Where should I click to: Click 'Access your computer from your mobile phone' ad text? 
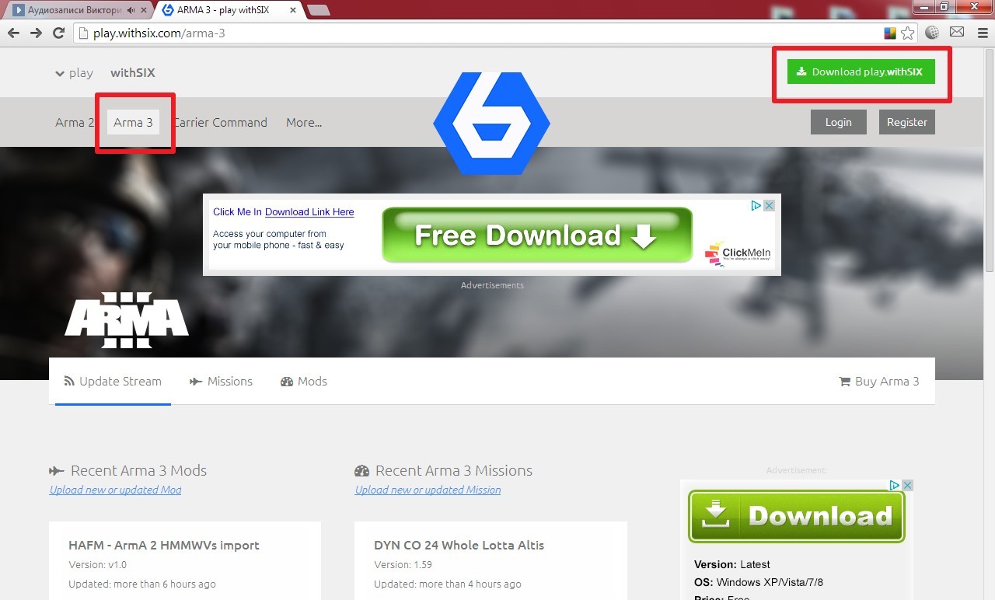point(278,239)
